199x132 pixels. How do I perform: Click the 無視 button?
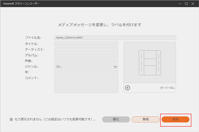pyautogui.click(x=146, y=119)
